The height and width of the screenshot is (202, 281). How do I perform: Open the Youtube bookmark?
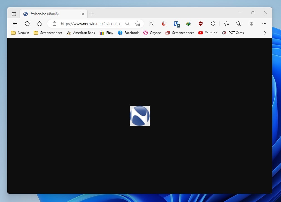pos(208,33)
